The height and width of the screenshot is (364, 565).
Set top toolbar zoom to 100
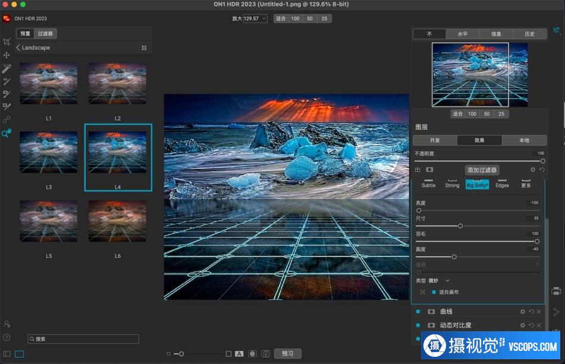point(295,18)
